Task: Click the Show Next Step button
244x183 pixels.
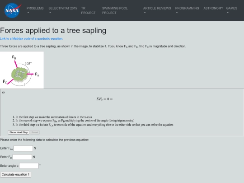Action: coord(19,132)
